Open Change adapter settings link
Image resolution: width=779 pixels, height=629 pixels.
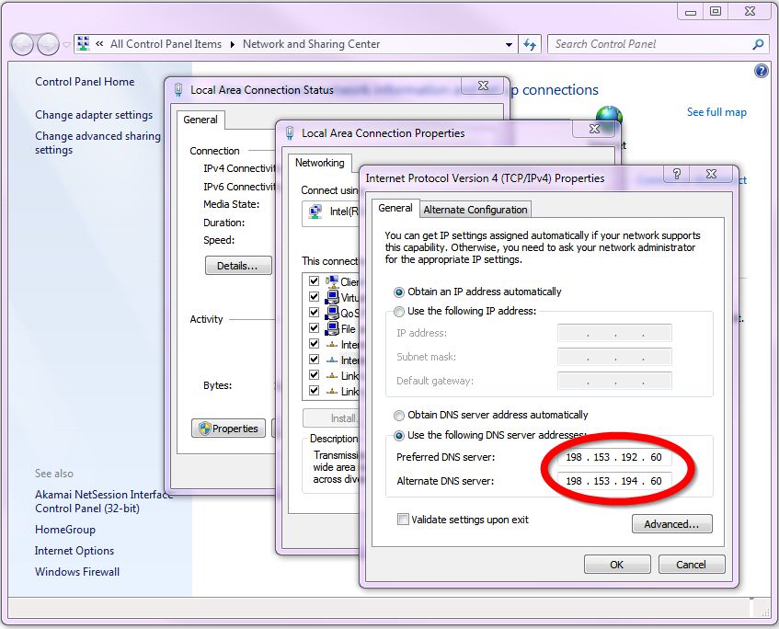94,115
